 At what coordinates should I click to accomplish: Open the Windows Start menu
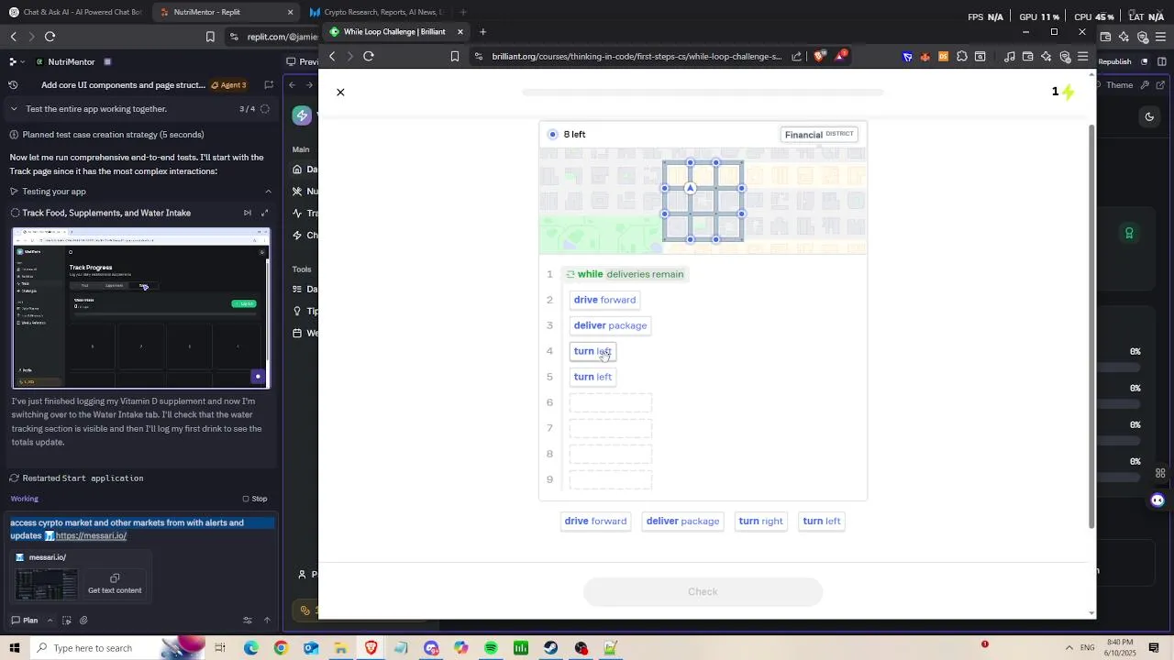click(x=15, y=648)
